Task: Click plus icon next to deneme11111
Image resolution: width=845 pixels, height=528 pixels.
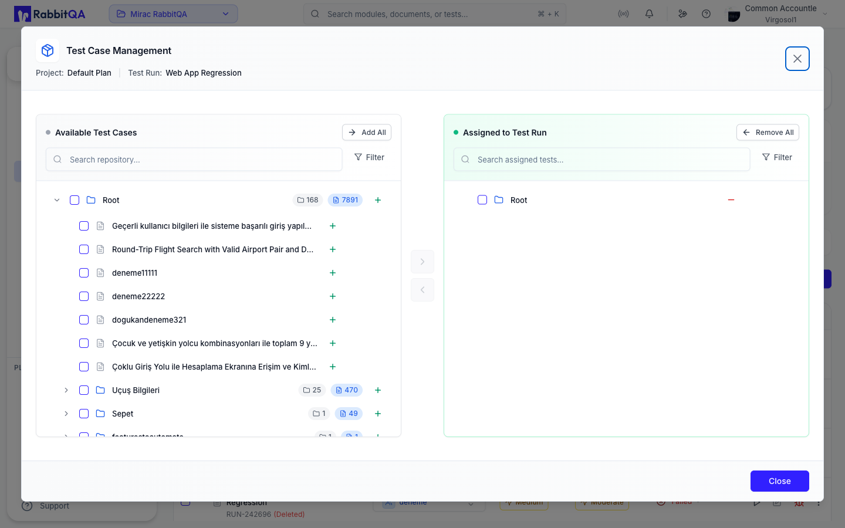Action: click(333, 273)
